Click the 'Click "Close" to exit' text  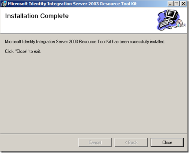pyautogui.click(x=23, y=51)
